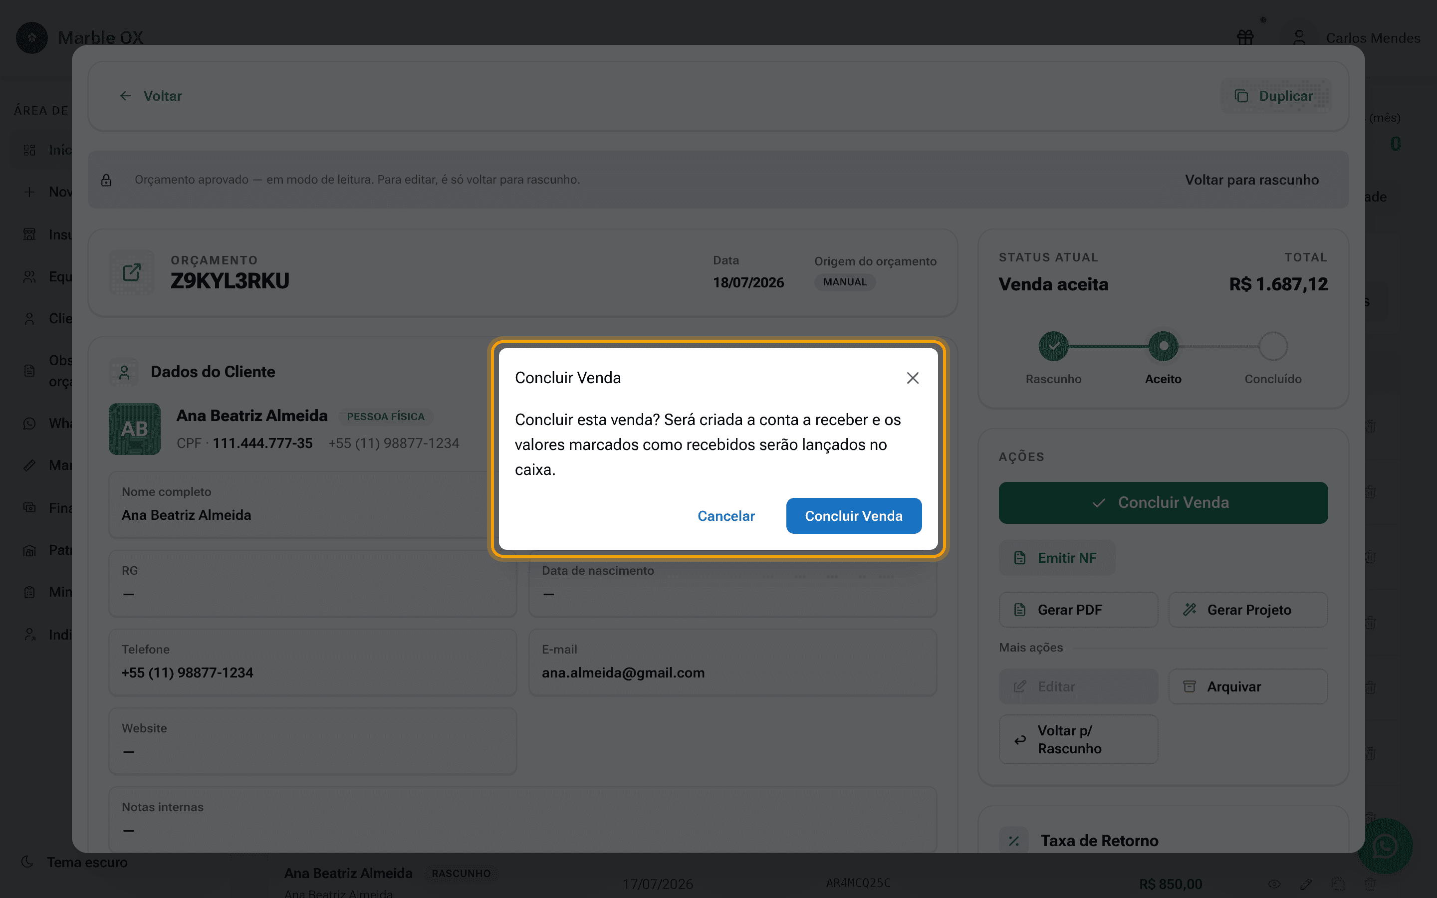The height and width of the screenshot is (898, 1437).
Task: View icon on R$ 850,00 background row
Action: [1274, 884]
